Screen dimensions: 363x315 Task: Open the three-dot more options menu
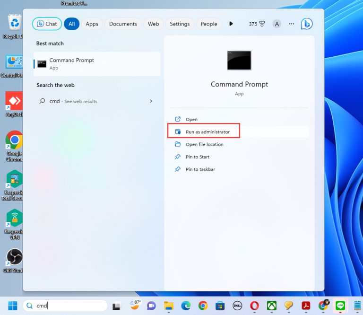292,24
